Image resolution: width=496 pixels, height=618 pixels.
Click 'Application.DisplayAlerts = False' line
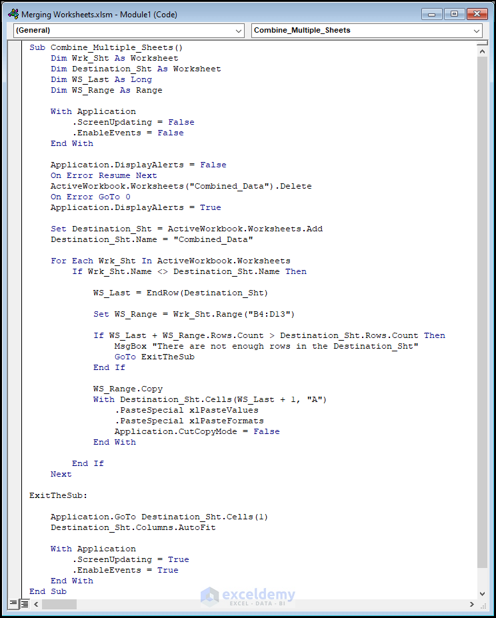tap(139, 165)
